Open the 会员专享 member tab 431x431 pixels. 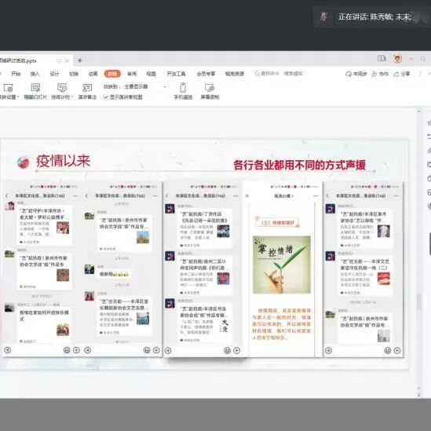pyautogui.click(x=206, y=74)
